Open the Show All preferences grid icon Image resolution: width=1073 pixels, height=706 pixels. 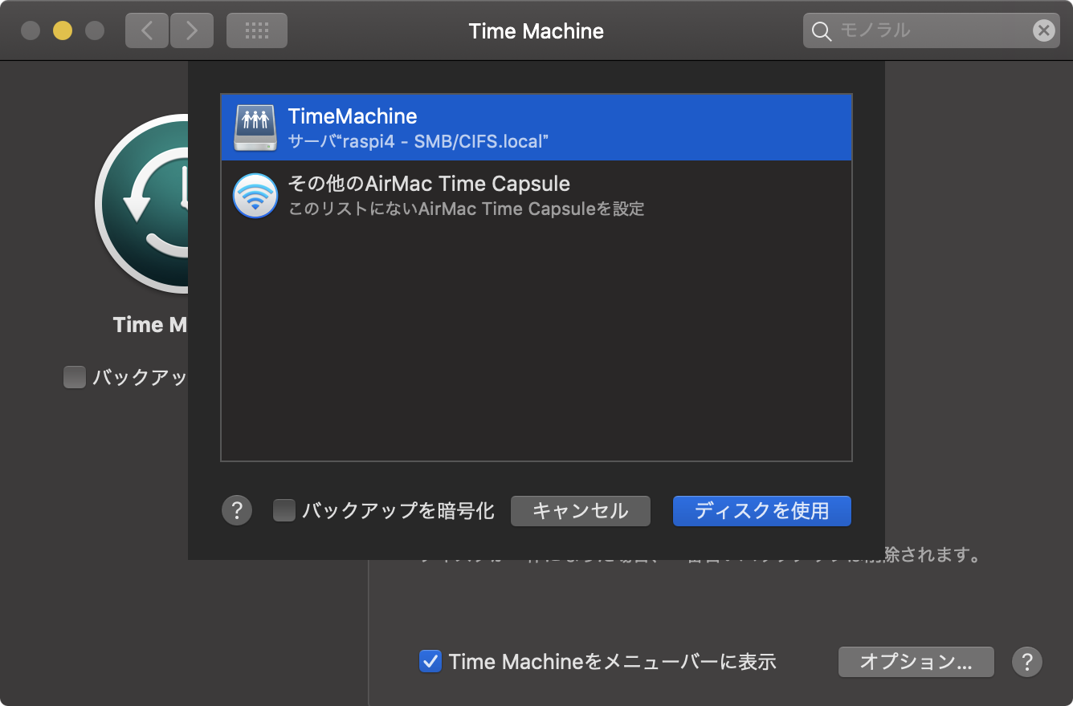pos(256,30)
